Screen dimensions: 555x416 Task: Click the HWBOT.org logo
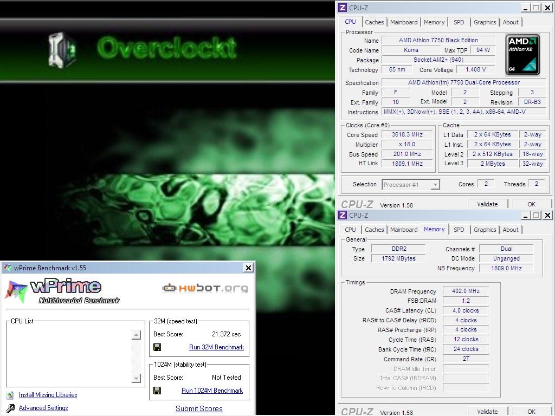click(205, 288)
